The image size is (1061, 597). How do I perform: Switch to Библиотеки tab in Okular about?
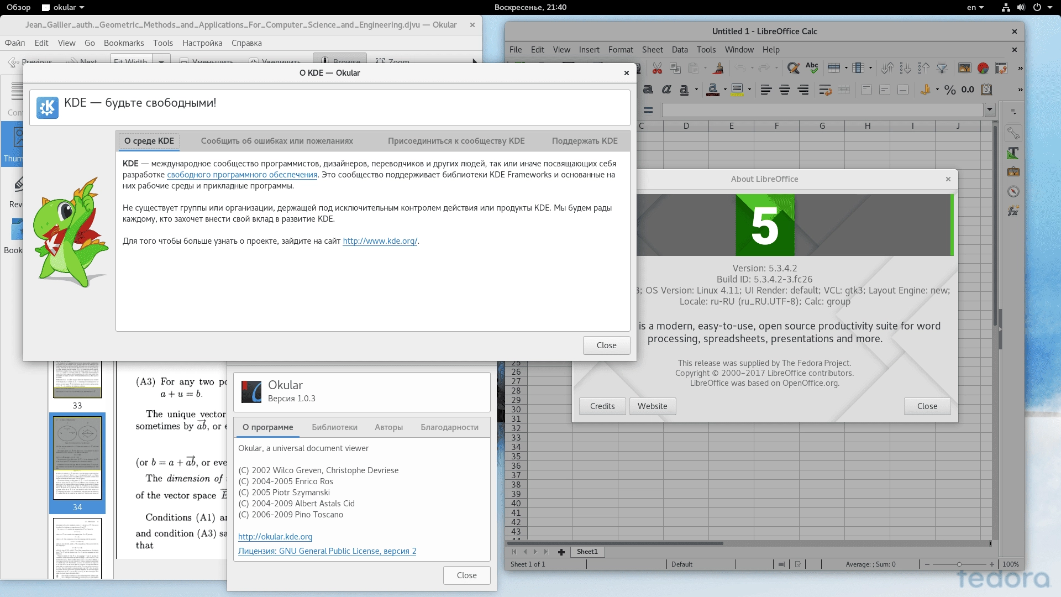[x=334, y=427]
